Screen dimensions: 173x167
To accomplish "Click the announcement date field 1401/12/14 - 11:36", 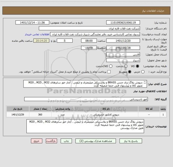I will click(32, 22).
